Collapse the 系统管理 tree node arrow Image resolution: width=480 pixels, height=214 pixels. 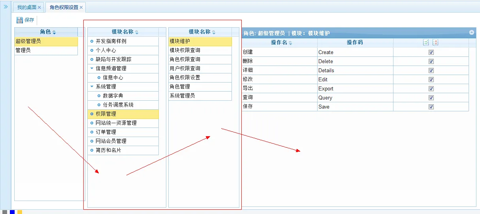92,86
